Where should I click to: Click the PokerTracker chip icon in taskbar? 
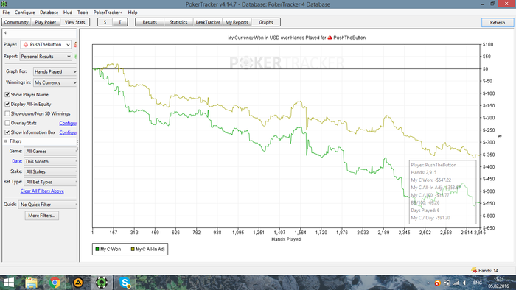click(x=102, y=283)
